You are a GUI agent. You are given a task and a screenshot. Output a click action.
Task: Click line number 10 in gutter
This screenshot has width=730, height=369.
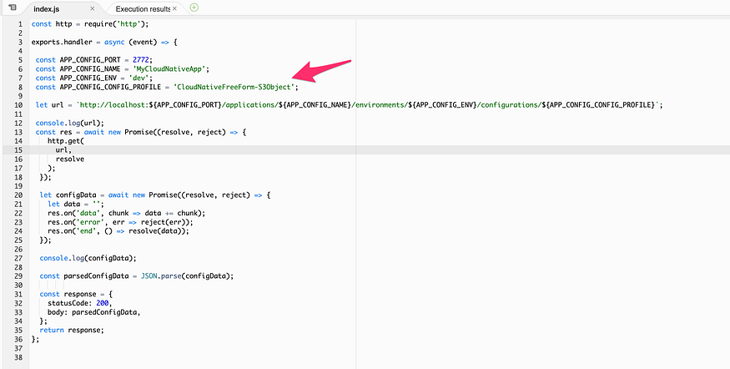pos(18,105)
